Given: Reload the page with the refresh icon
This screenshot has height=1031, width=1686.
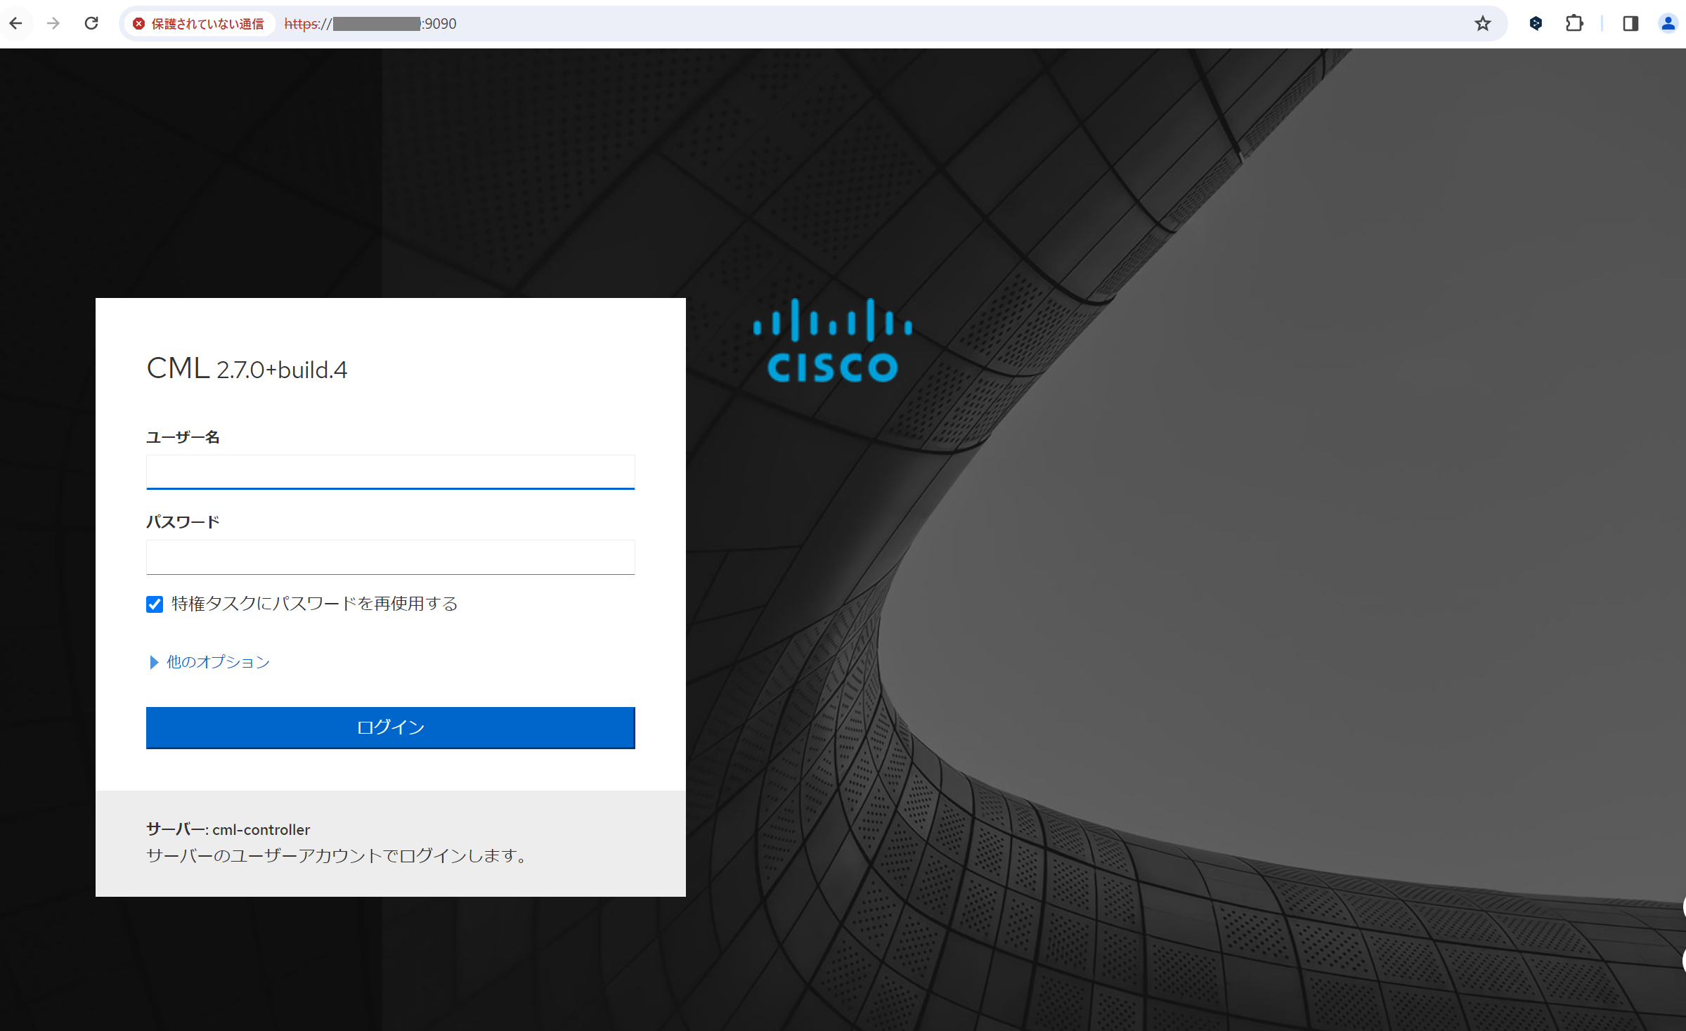Looking at the screenshot, I should coord(91,23).
